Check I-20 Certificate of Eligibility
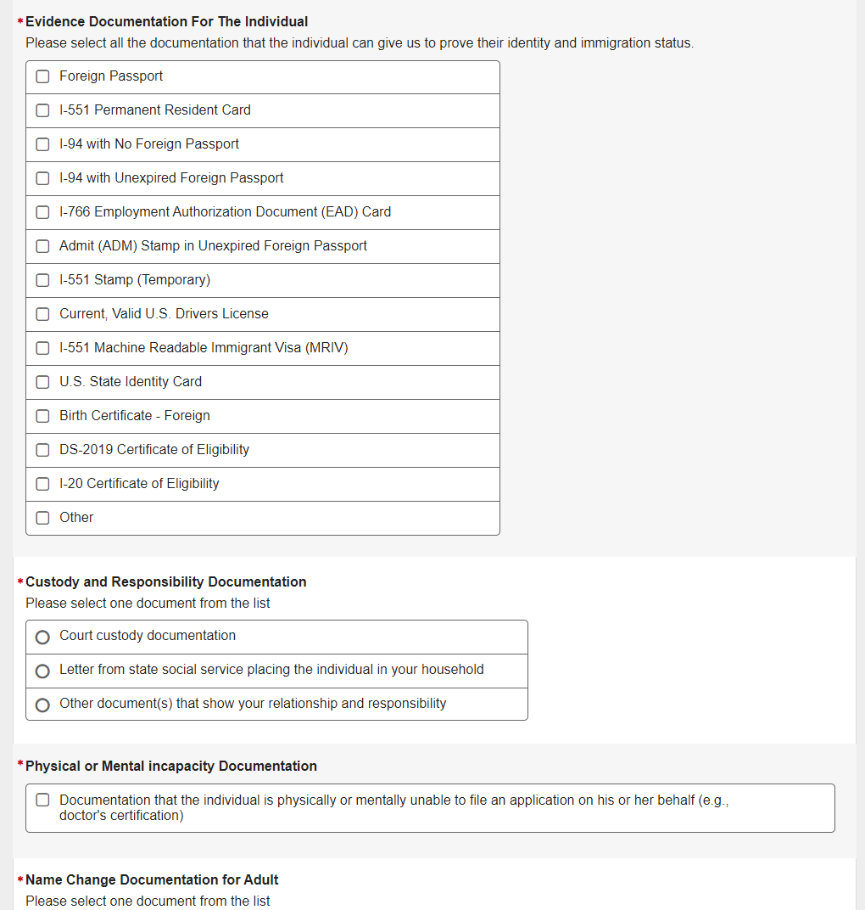 [x=42, y=484]
